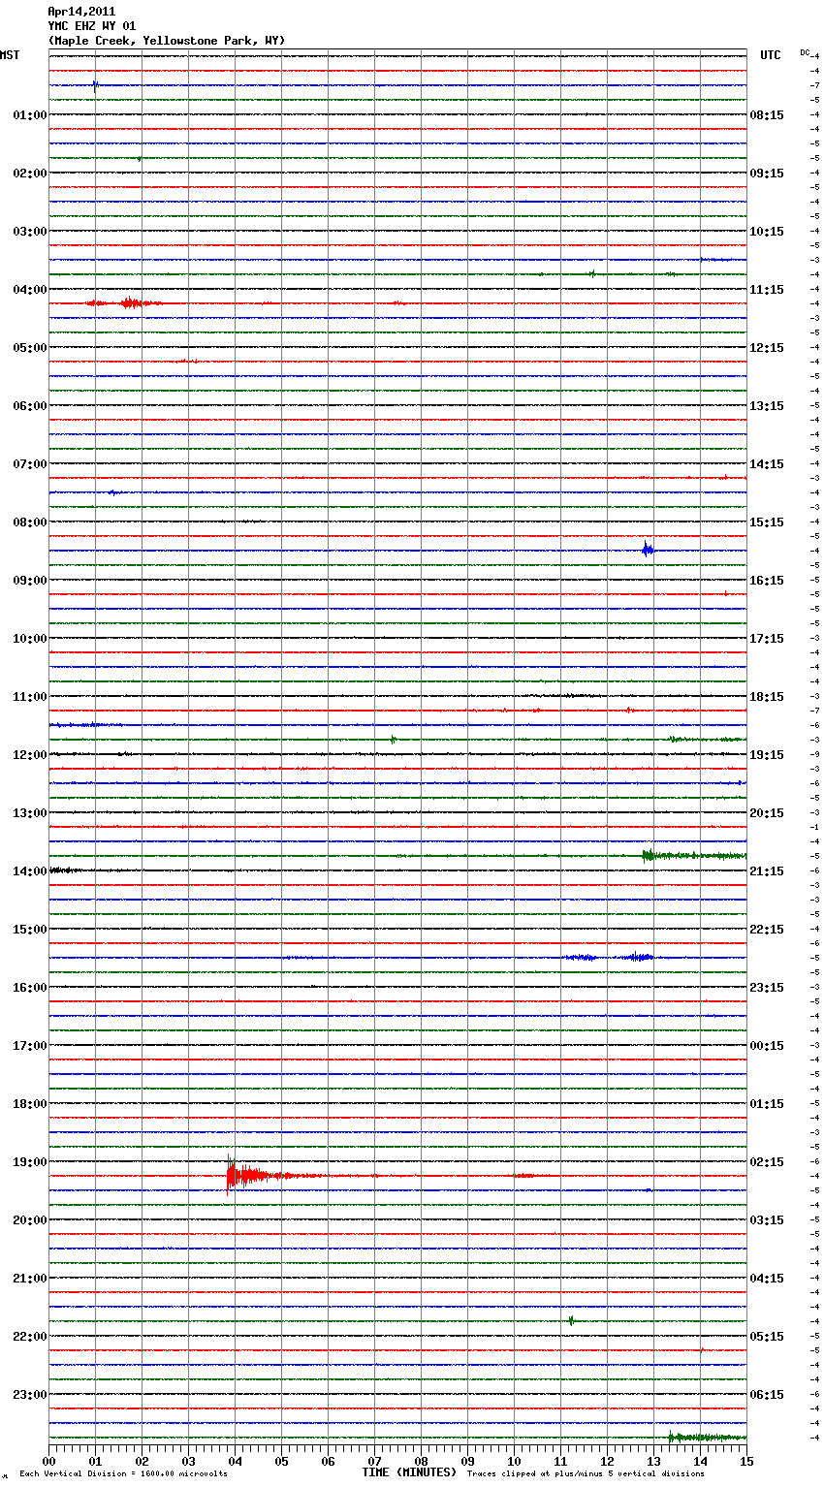Click the green spike on the 21:45 MST trace
Screen dimensions: 824x1487
point(571,1320)
